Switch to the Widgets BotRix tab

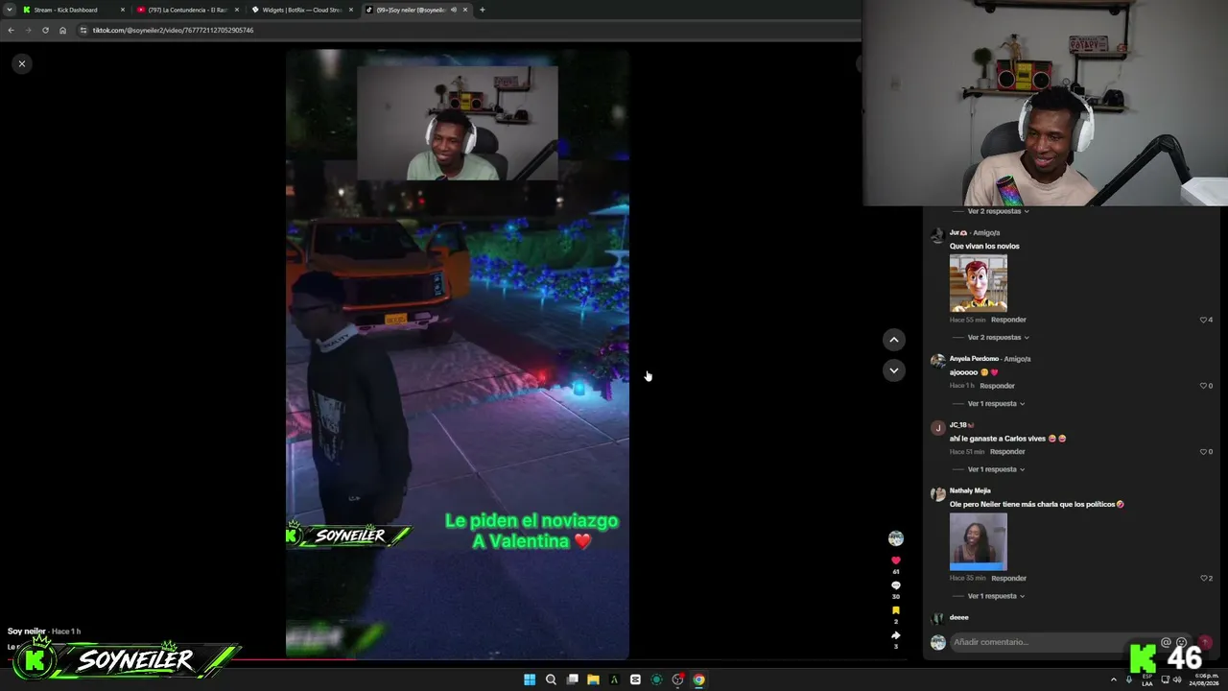(x=302, y=10)
